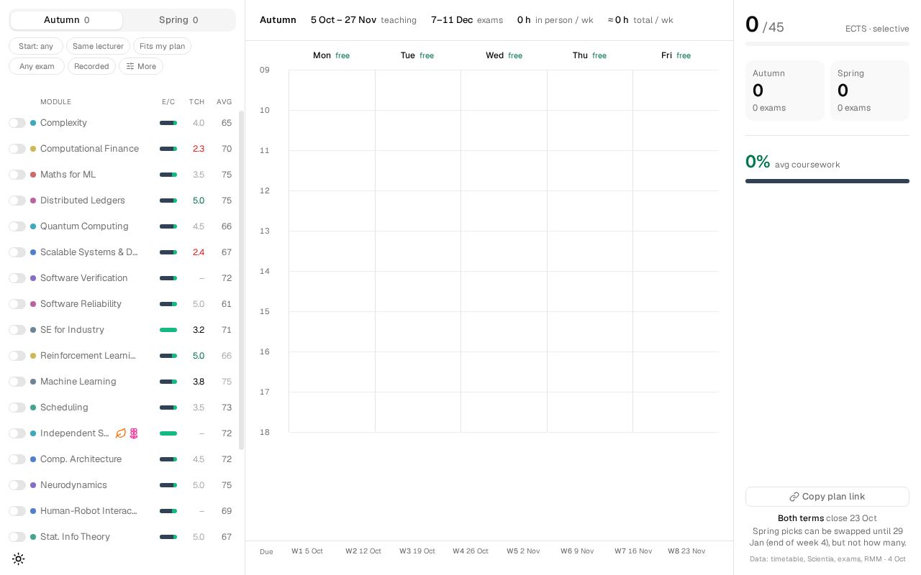Image resolution: width=921 pixels, height=575 pixels.
Task: Select the Scalable Systems module name
Action: [89, 252]
